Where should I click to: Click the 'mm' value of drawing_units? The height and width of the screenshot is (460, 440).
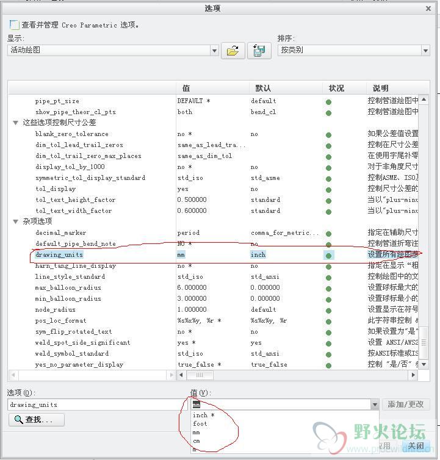[181, 254]
